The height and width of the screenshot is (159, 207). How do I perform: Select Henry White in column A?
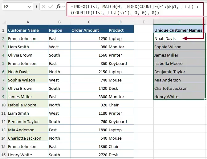28,153
